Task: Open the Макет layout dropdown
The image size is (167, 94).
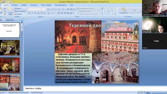Action: click(18, 8)
